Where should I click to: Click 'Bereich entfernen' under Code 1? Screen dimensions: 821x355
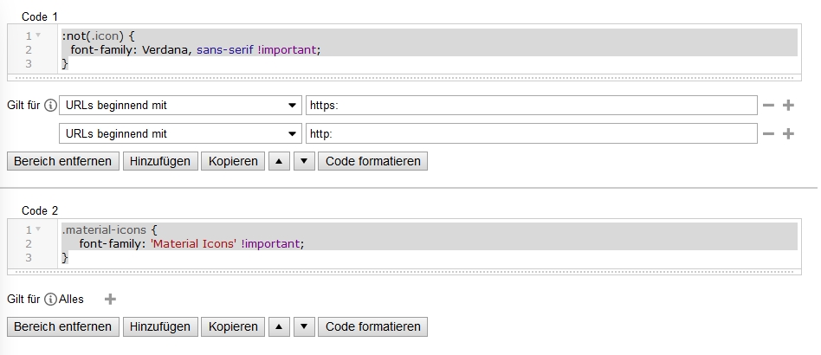pos(62,162)
